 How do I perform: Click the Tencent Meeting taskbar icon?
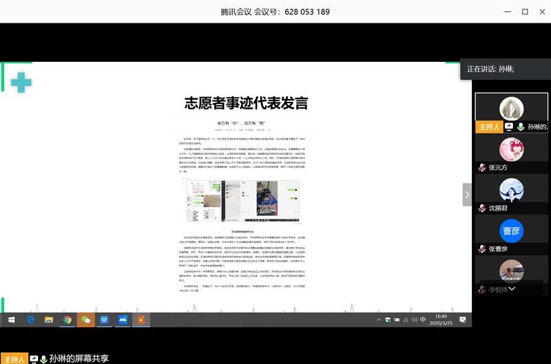[123, 320]
